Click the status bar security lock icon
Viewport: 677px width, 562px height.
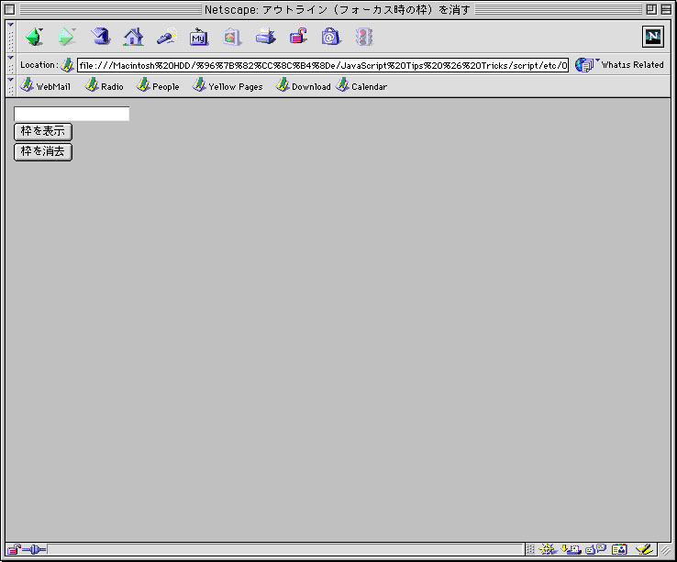[14, 549]
